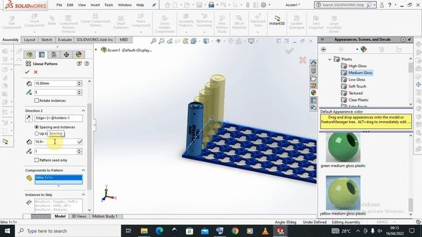Switch to the SOLIDWORKS Add-Ins tab
422x237 pixels.
tap(94, 39)
